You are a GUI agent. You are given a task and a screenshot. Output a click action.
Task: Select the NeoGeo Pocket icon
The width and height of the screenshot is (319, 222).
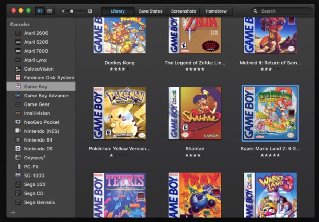click(18, 122)
